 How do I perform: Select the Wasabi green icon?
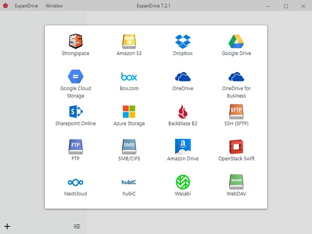(x=183, y=182)
